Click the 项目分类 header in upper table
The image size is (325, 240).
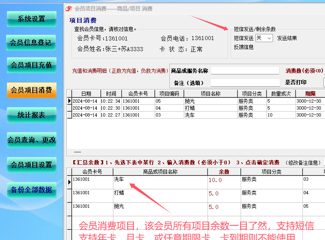coord(252,94)
